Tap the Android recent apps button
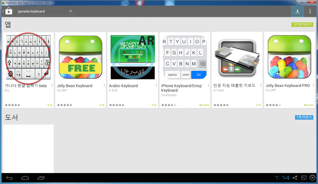Screen dimensions: 318x184 coord(41,178)
